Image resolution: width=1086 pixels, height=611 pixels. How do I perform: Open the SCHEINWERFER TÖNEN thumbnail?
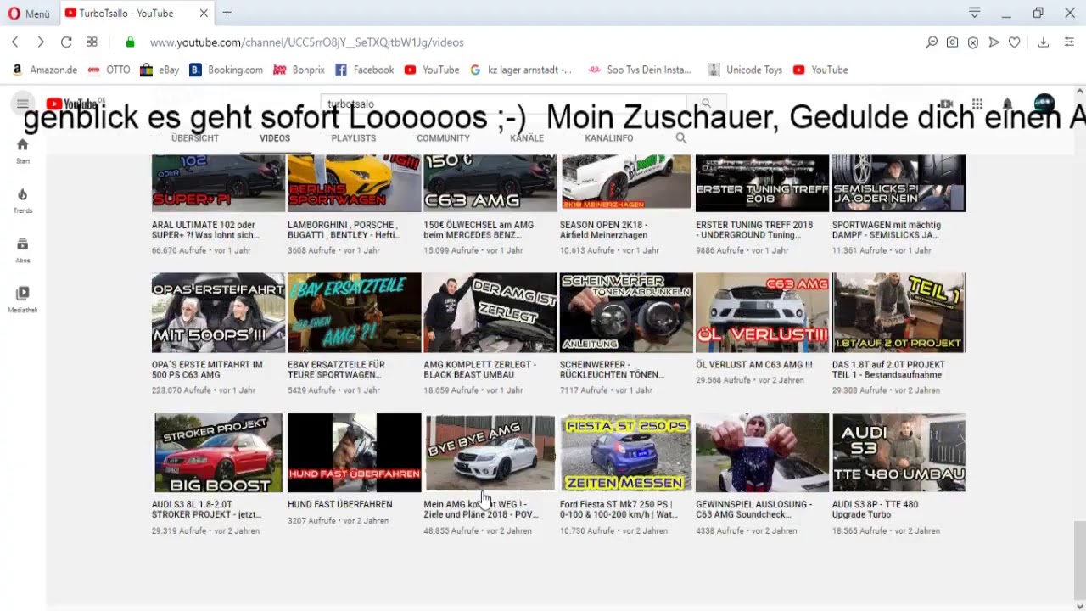point(626,312)
